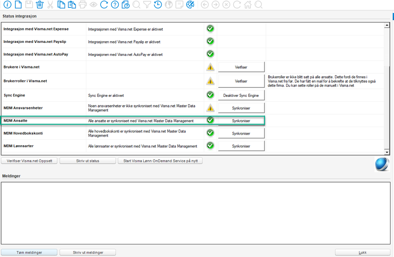This screenshot has width=394, height=257.
Task: Click the green check on the Sync Engine row
Action: 210,95
